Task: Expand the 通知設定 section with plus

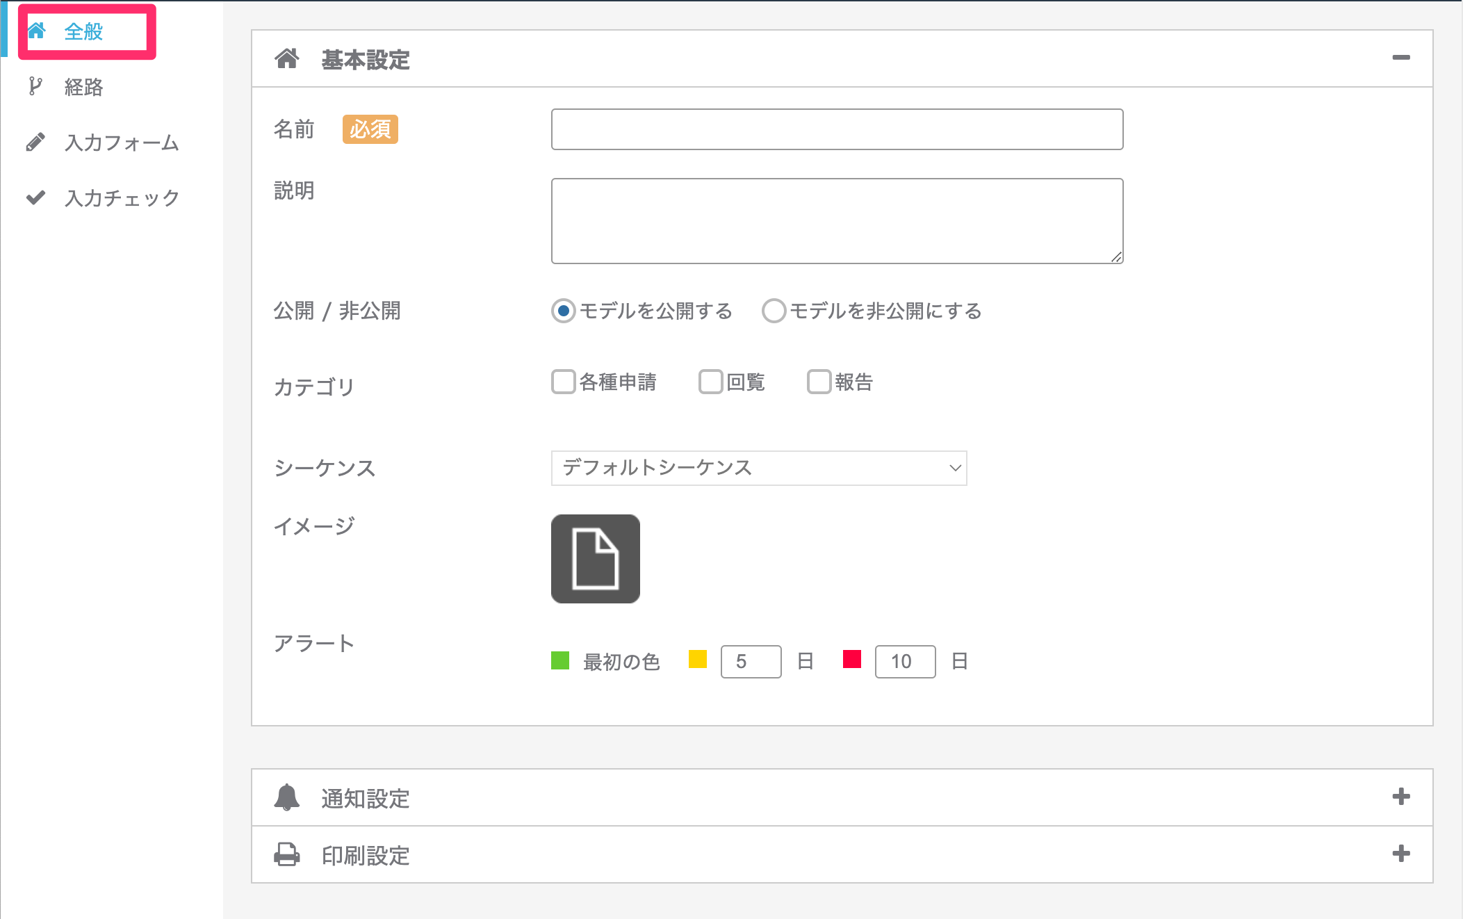Action: (1401, 797)
